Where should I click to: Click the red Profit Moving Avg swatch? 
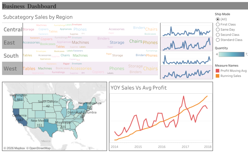pyautogui.click(x=217, y=71)
